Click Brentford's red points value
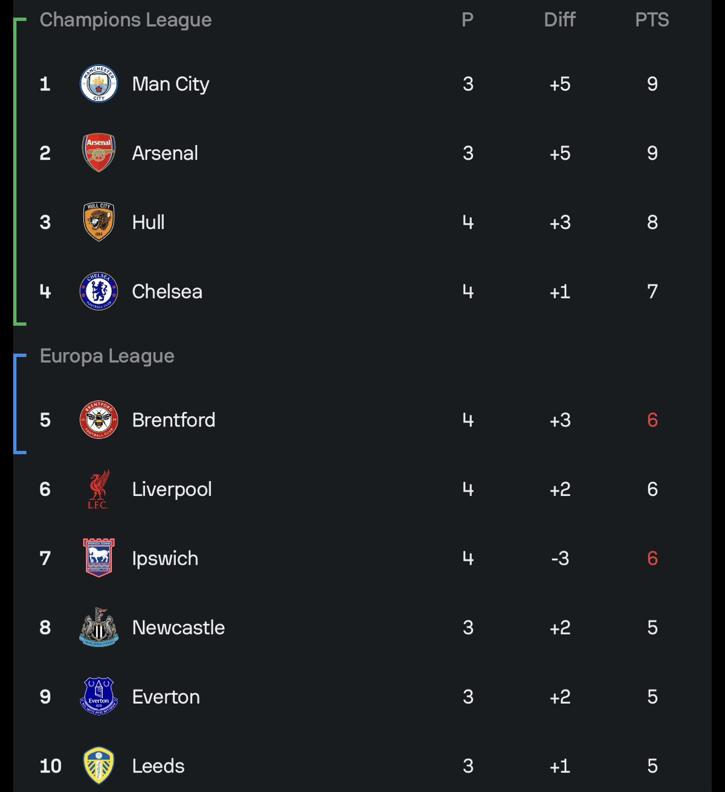The width and height of the screenshot is (725, 792). tap(652, 420)
